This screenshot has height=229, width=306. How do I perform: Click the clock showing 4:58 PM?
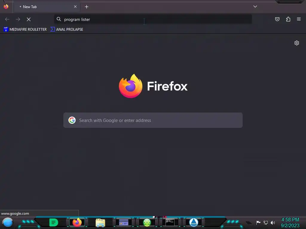pos(290,220)
